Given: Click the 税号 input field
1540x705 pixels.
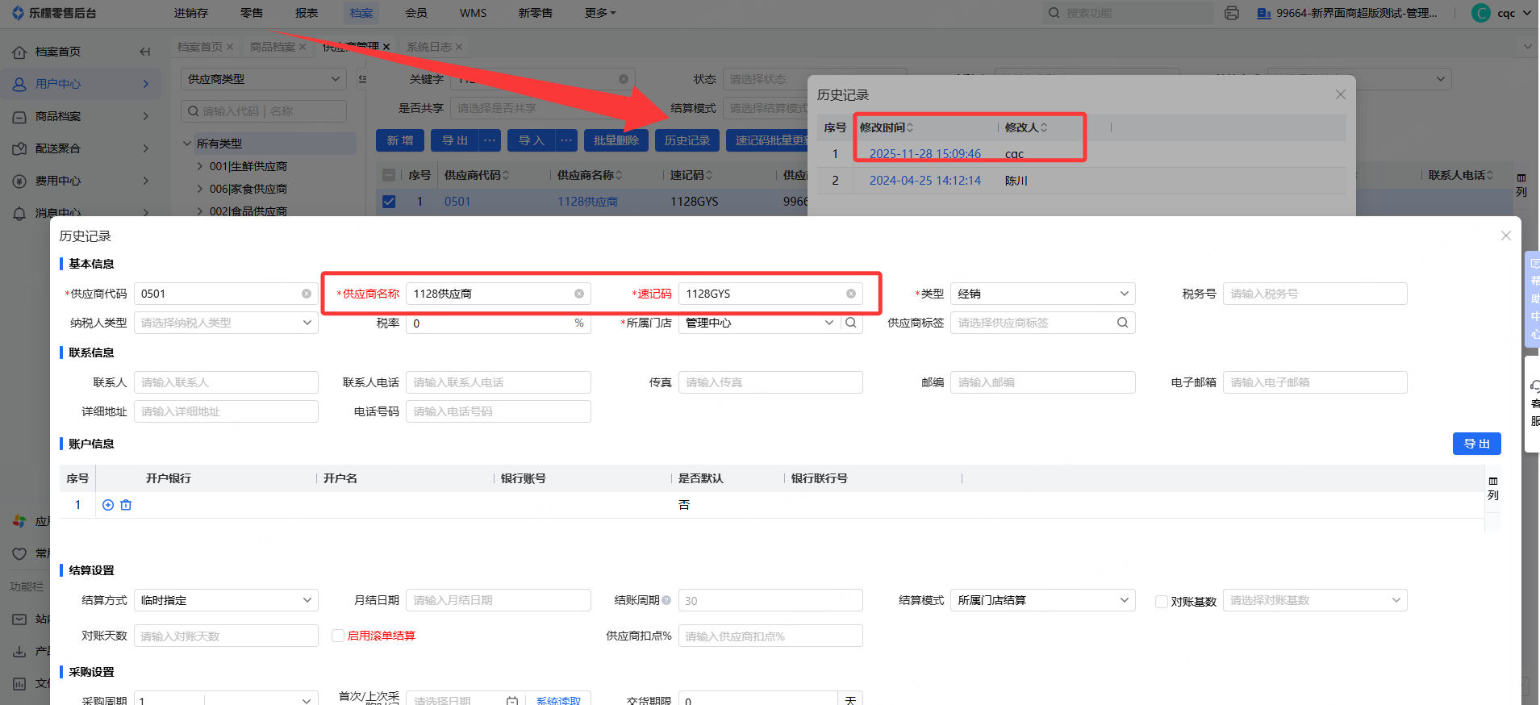Looking at the screenshot, I should click(1315, 294).
